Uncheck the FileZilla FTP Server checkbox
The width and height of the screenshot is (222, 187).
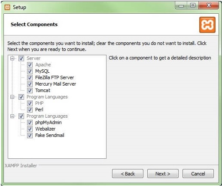point(30,77)
